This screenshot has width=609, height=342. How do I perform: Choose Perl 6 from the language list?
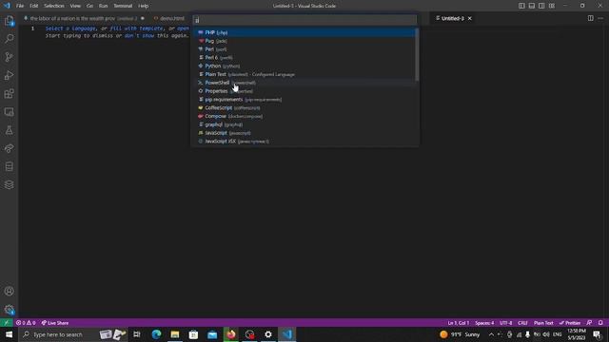click(304, 57)
